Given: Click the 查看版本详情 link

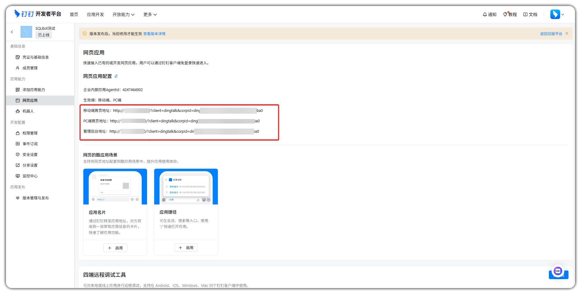Looking at the screenshot, I should tap(154, 34).
